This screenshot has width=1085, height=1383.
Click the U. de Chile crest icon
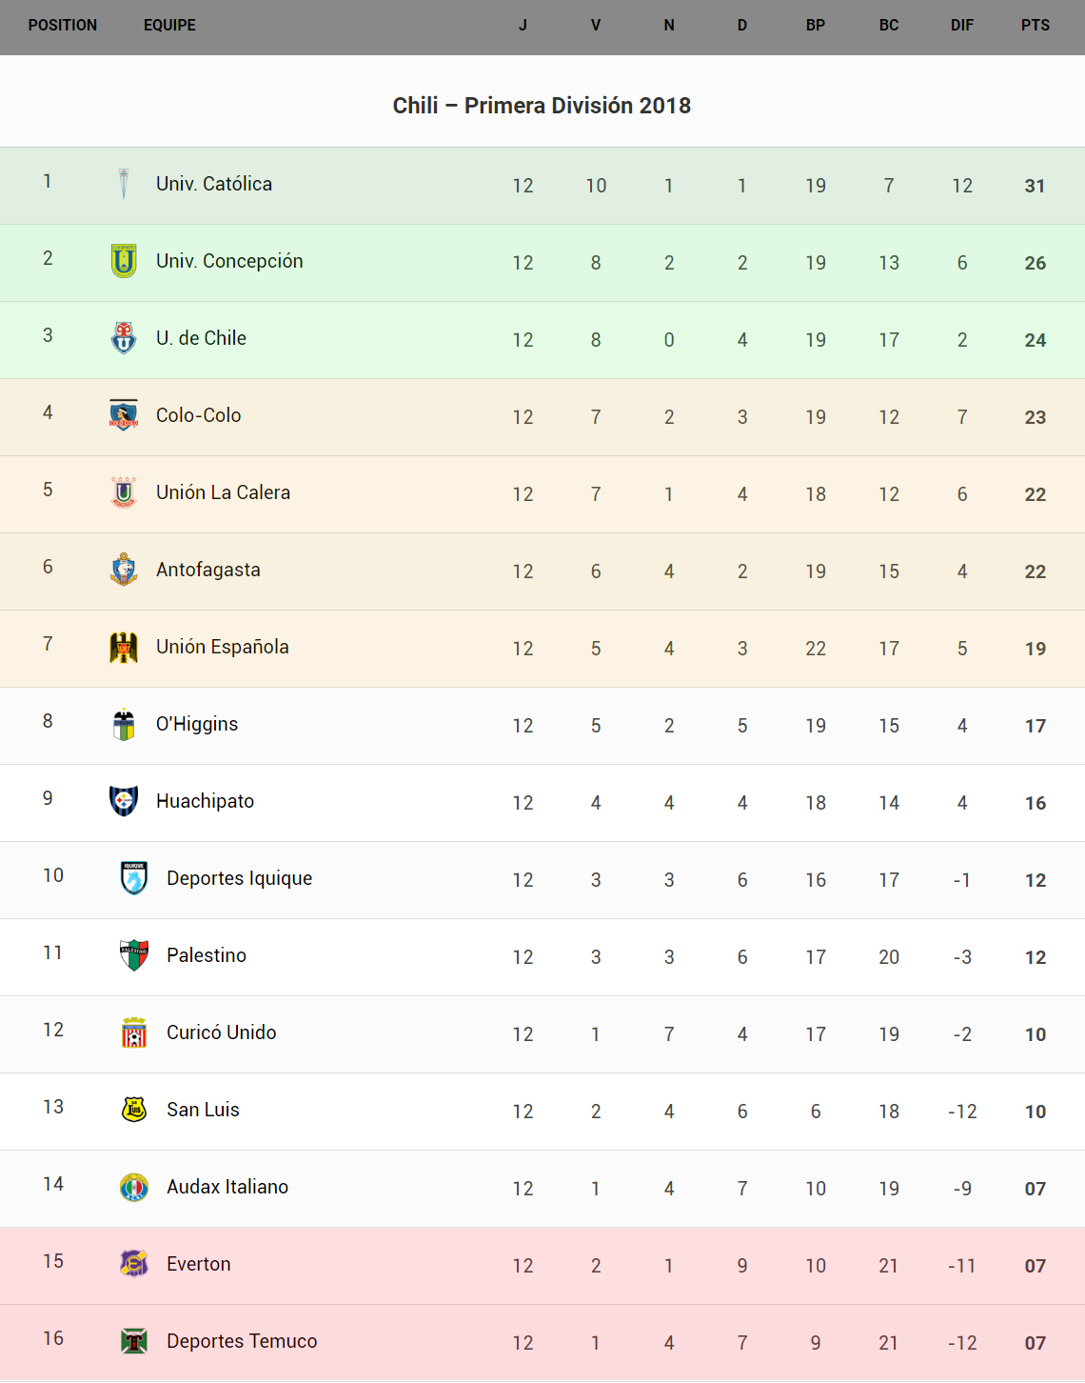pos(124,338)
